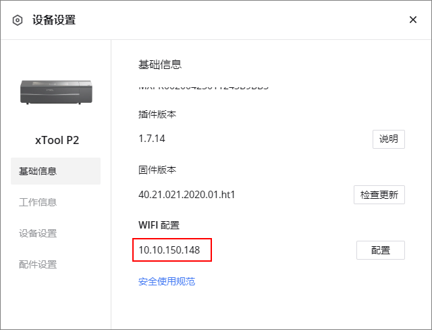
Task: Click the WIFI 配置 section heading
Action: tap(159, 225)
